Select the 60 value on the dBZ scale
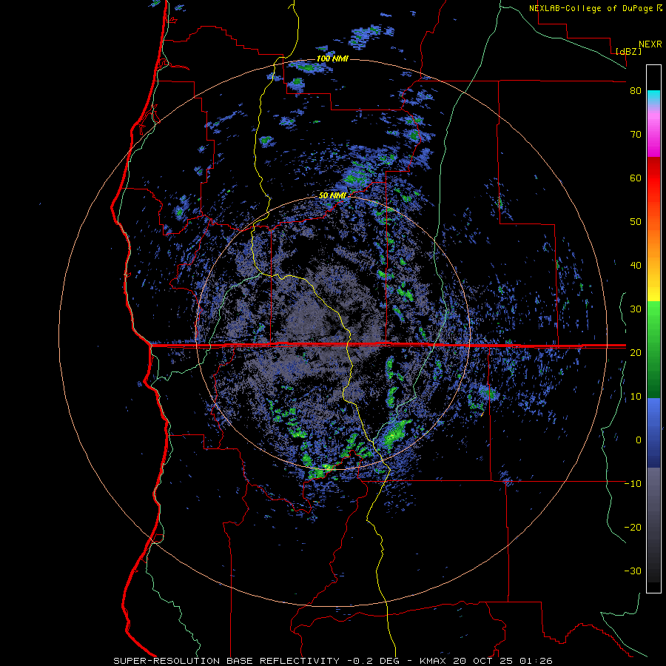Image resolution: width=666 pixels, height=666 pixels. (x=636, y=178)
